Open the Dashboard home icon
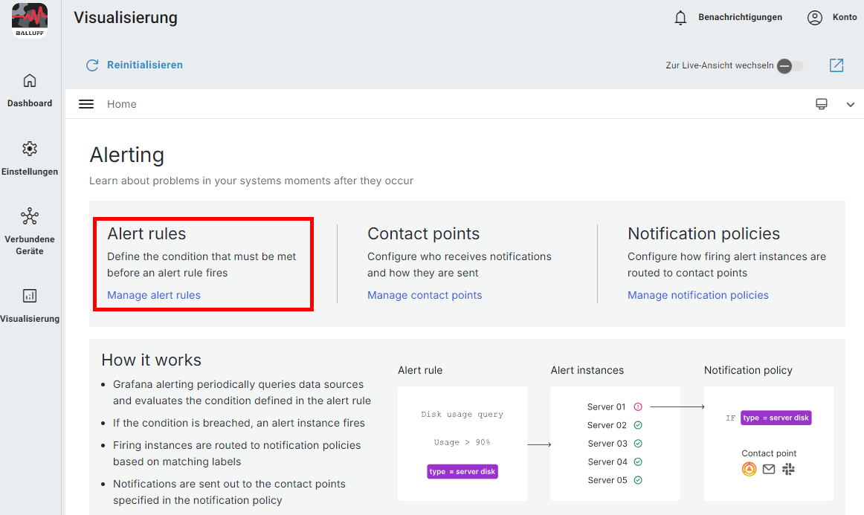 click(x=30, y=80)
